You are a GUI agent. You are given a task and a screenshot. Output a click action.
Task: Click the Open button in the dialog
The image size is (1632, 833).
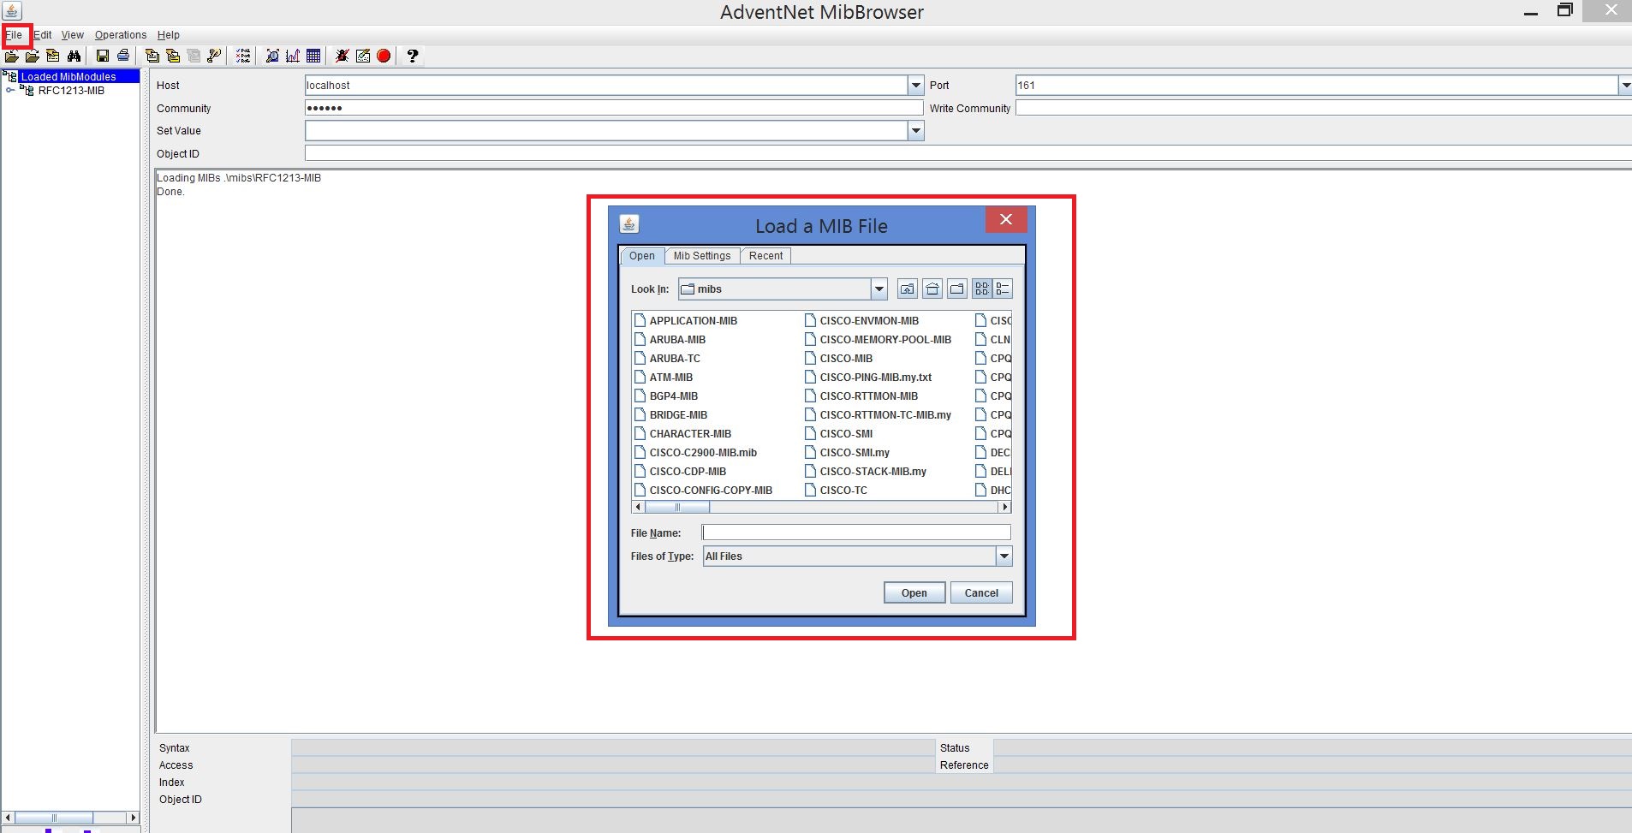(x=914, y=592)
